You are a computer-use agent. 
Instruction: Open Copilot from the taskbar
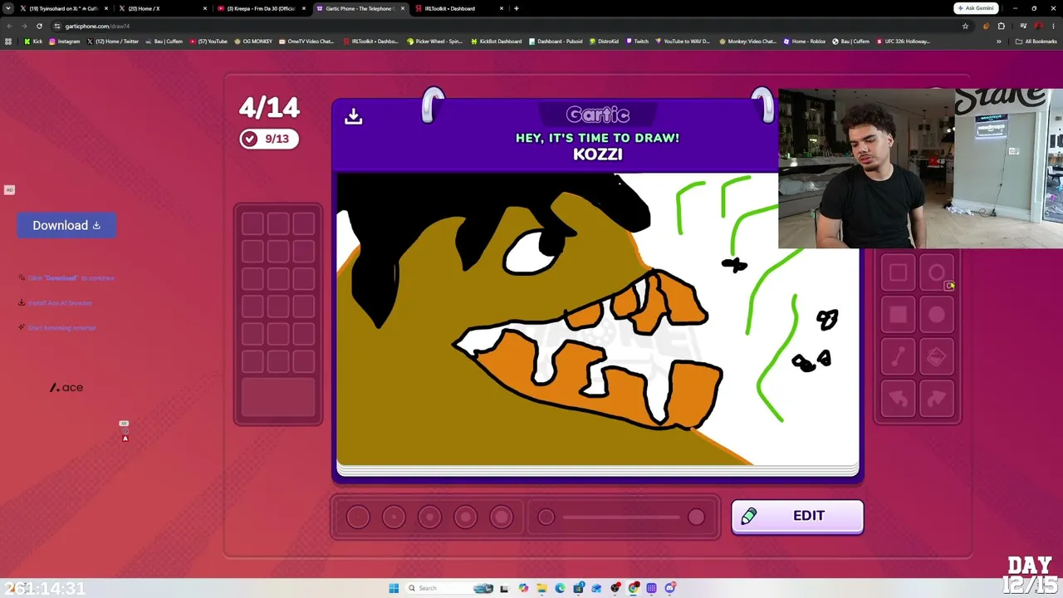(x=523, y=588)
